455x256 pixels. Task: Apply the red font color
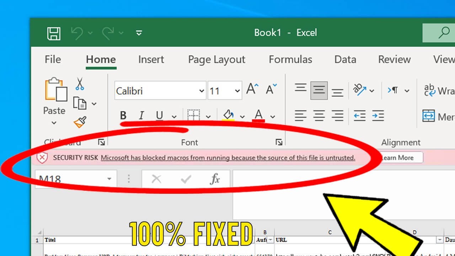click(259, 115)
